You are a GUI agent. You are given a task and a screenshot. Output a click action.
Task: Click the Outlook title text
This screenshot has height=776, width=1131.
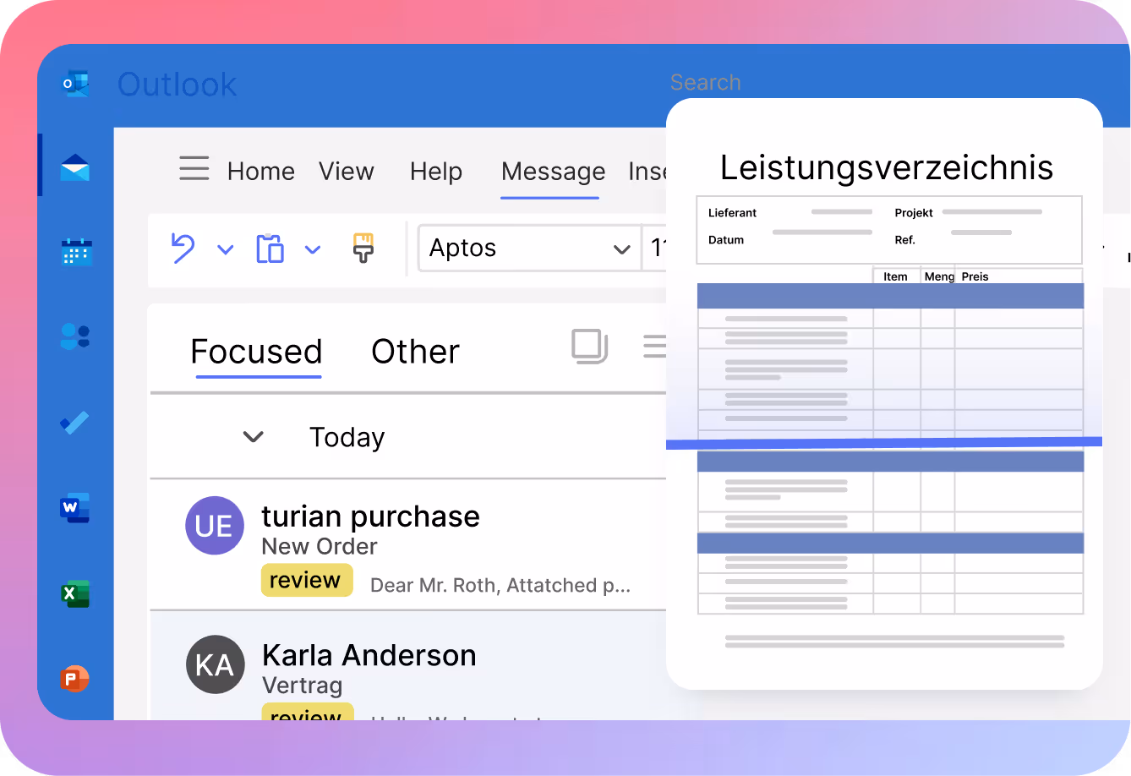point(178,85)
